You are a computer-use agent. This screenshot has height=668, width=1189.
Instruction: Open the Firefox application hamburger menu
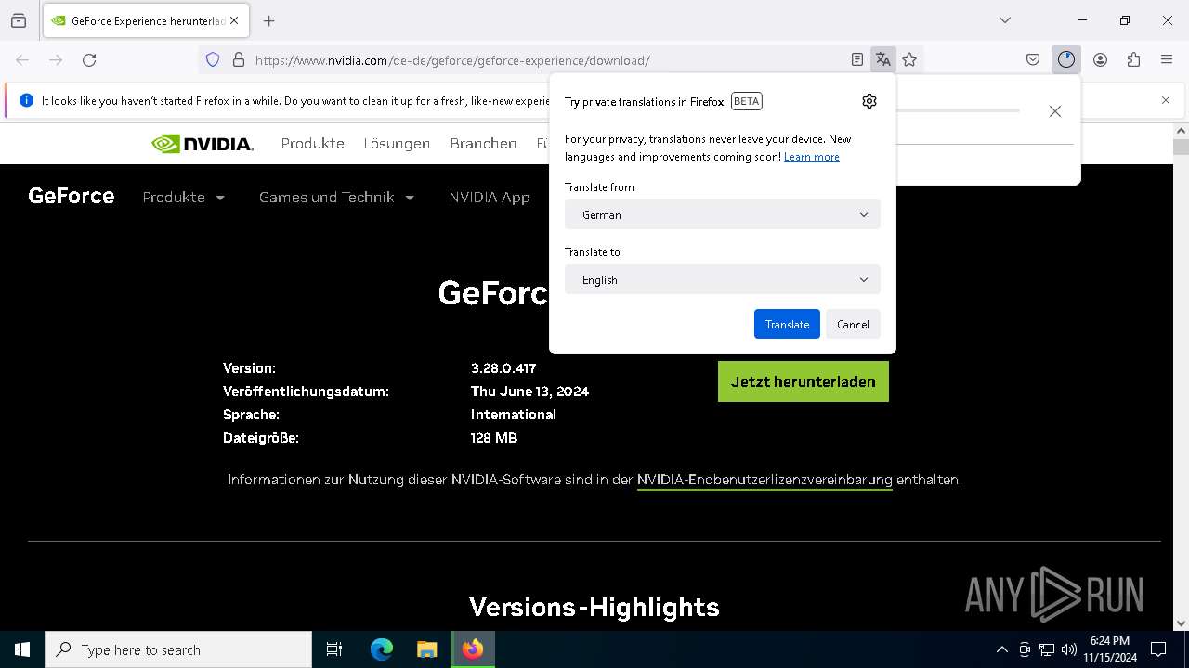[1167, 59]
